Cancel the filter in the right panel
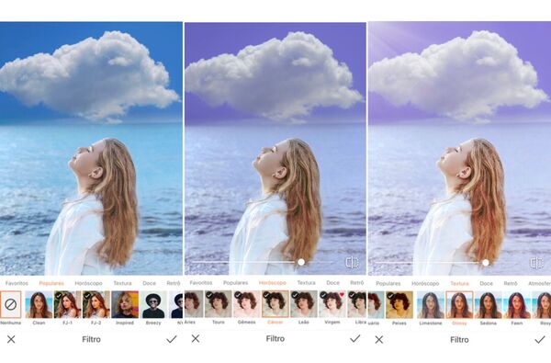Viewport: 551px width, 363px height. click(x=378, y=340)
